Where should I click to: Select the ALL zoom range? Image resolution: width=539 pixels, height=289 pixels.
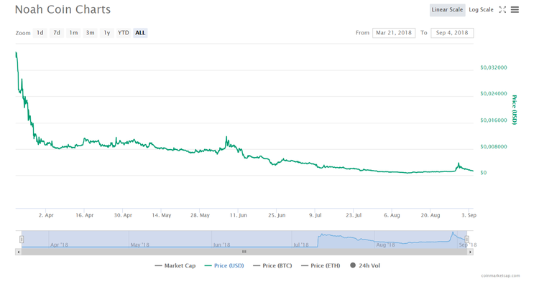(x=140, y=33)
